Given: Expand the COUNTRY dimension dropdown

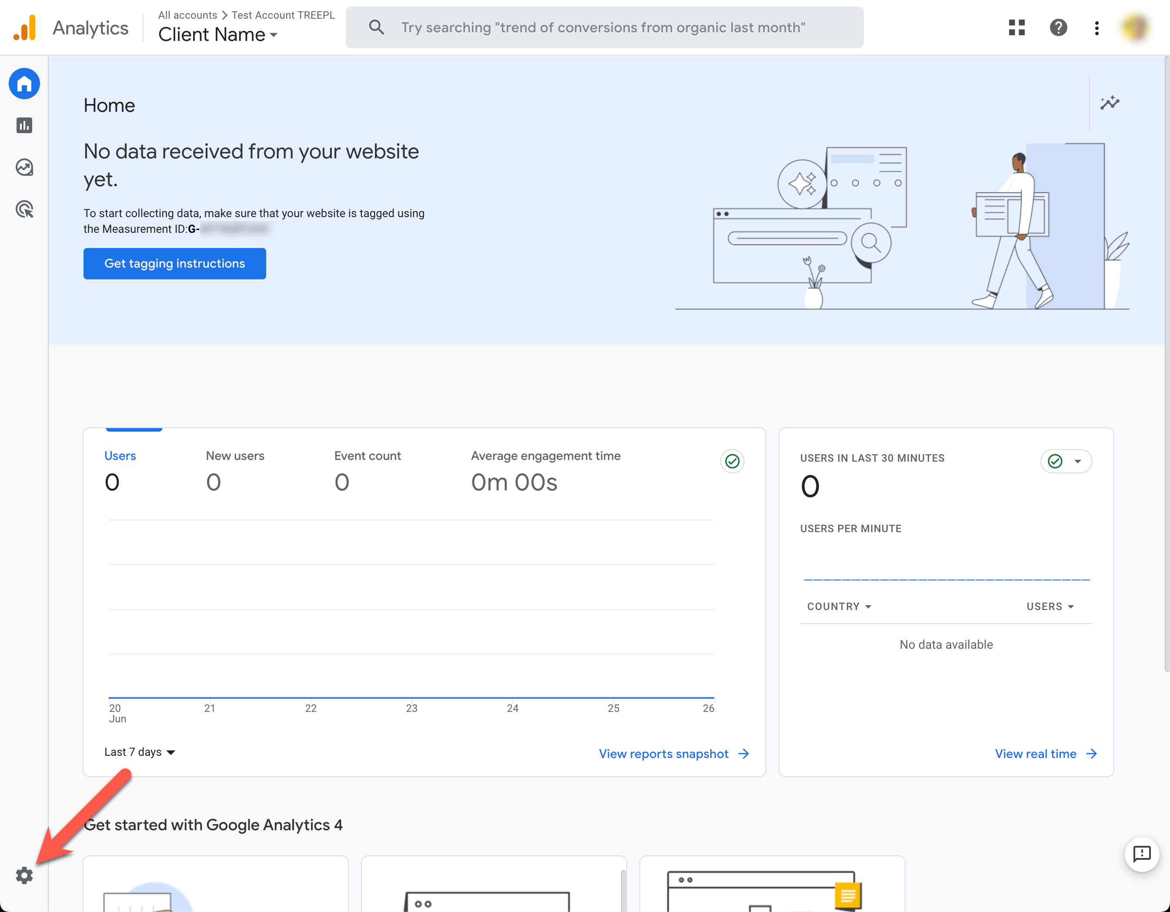Looking at the screenshot, I should [x=839, y=607].
